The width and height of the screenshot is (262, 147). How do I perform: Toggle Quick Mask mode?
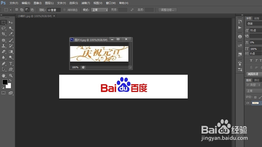point(3,93)
